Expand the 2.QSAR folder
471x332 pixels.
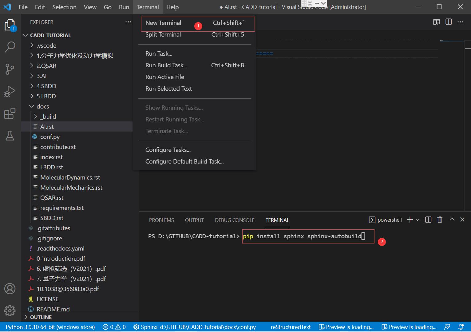pos(77,66)
